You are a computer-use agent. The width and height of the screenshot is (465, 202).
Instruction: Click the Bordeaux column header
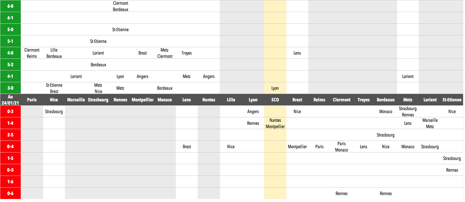[x=386, y=100]
